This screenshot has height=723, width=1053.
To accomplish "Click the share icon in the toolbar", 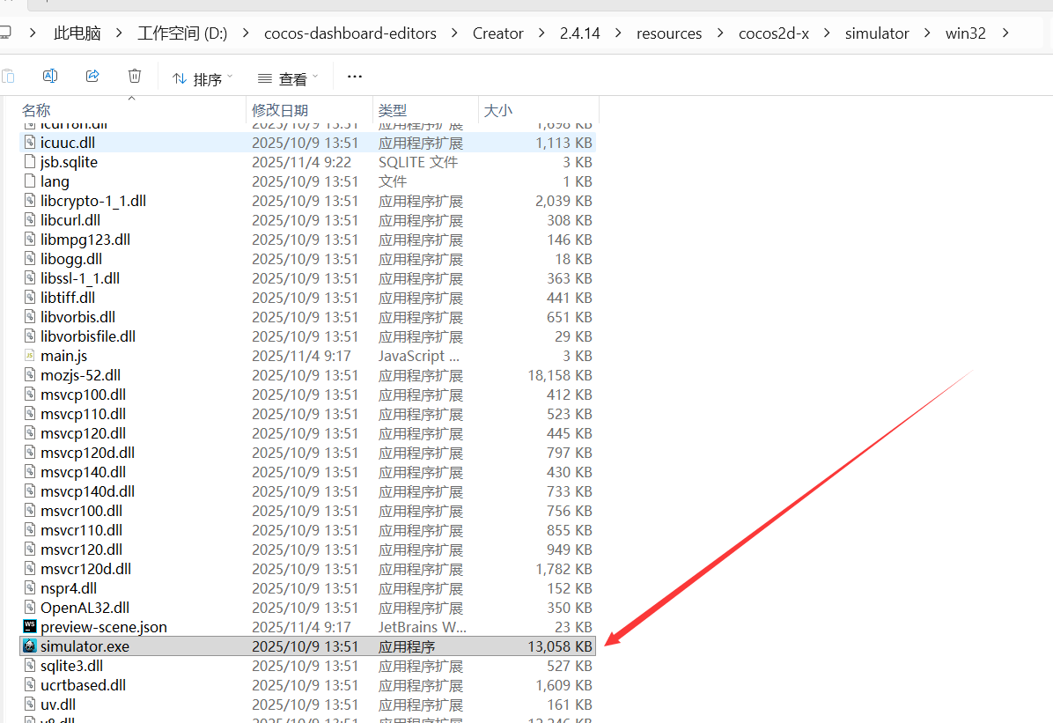I will (92, 76).
